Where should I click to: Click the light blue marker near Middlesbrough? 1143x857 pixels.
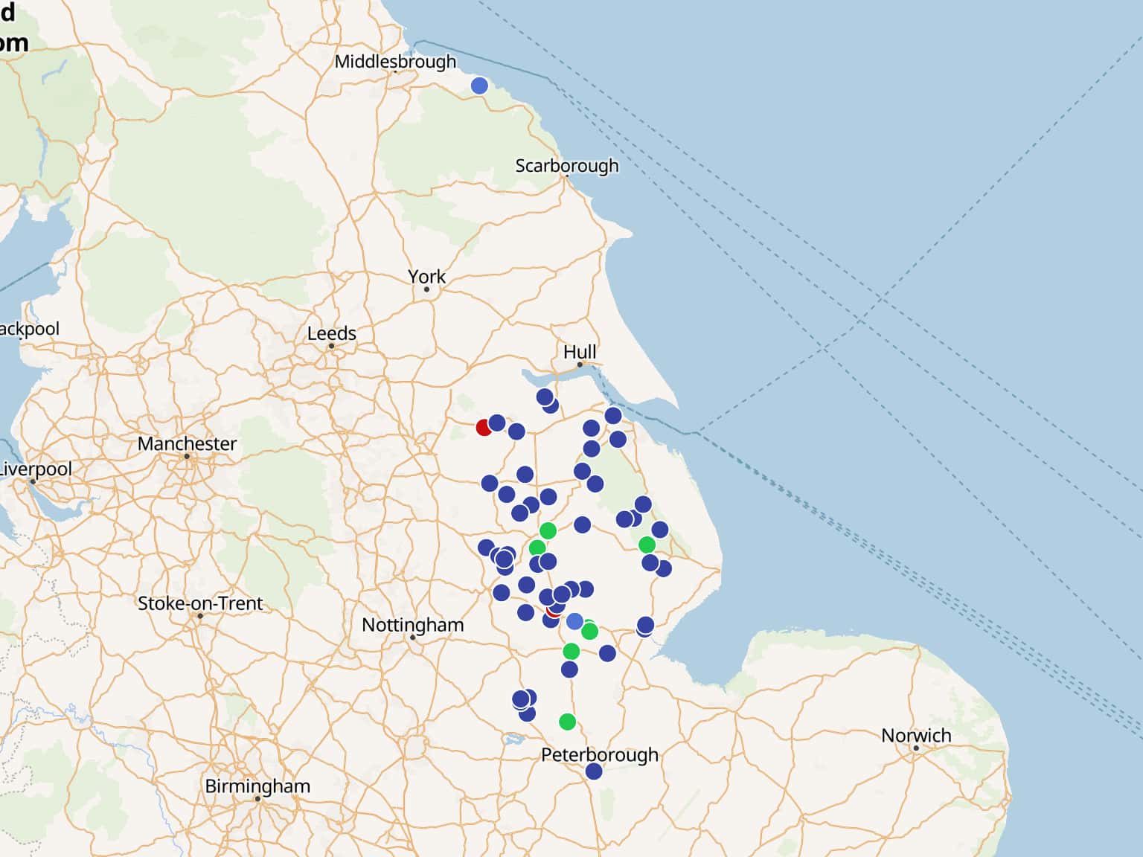[x=479, y=86]
